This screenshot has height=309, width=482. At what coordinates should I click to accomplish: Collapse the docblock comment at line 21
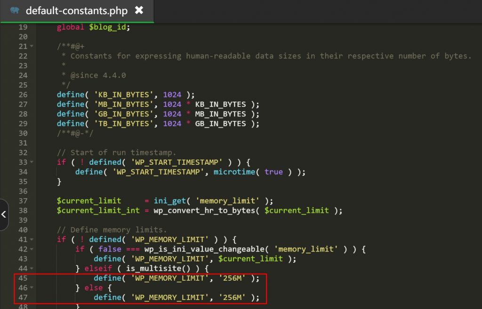(x=32, y=46)
